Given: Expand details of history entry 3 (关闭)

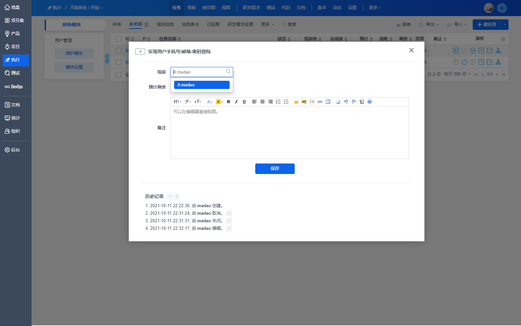Looking at the screenshot, I should tap(229, 221).
